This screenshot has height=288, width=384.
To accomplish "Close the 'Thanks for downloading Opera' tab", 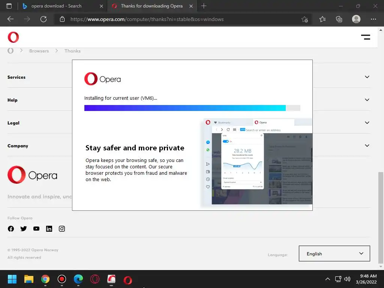I will tap(191, 6).
